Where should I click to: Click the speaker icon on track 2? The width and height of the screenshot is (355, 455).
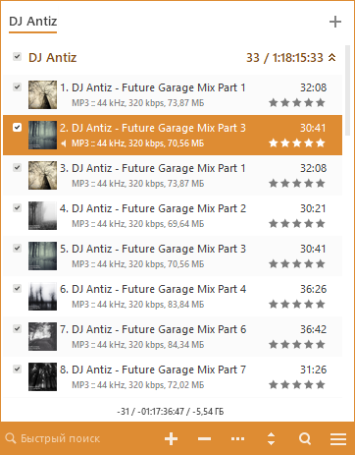pyautogui.click(x=64, y=143)
